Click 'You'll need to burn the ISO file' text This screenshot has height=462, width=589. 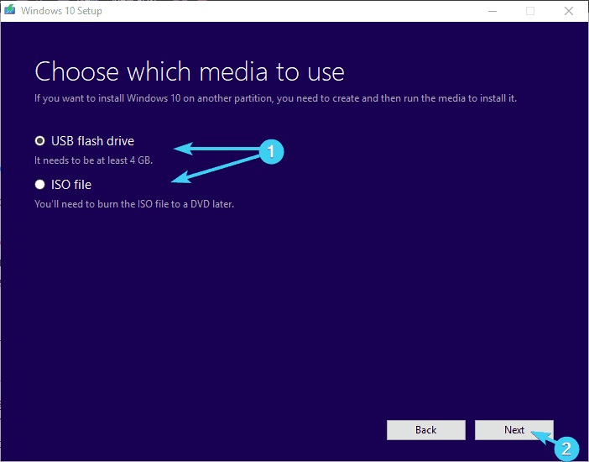(134, 204)
